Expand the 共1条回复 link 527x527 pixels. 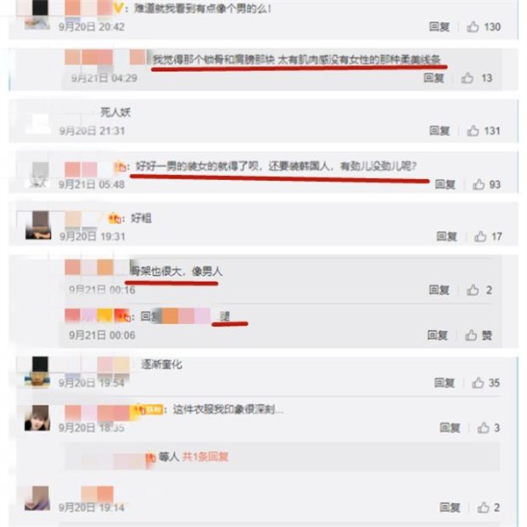[x=205, y=457]
